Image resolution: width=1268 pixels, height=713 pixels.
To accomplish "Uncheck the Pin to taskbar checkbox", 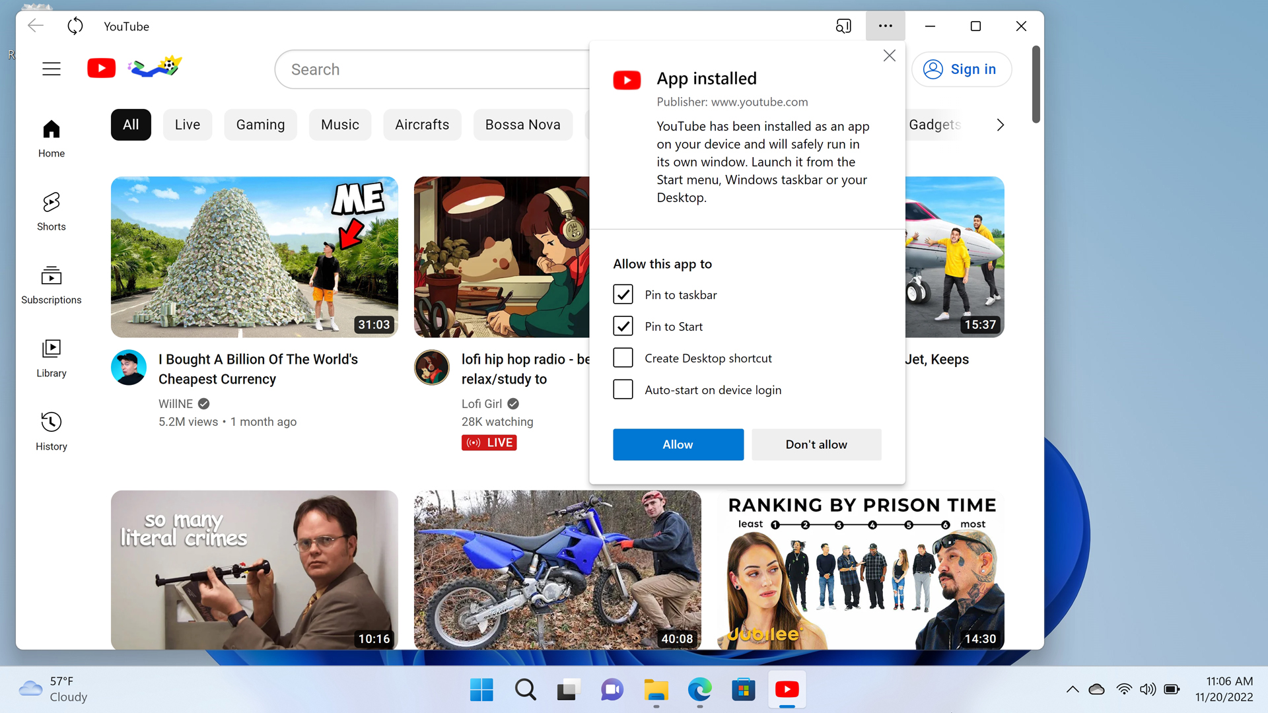I will 623,294.
